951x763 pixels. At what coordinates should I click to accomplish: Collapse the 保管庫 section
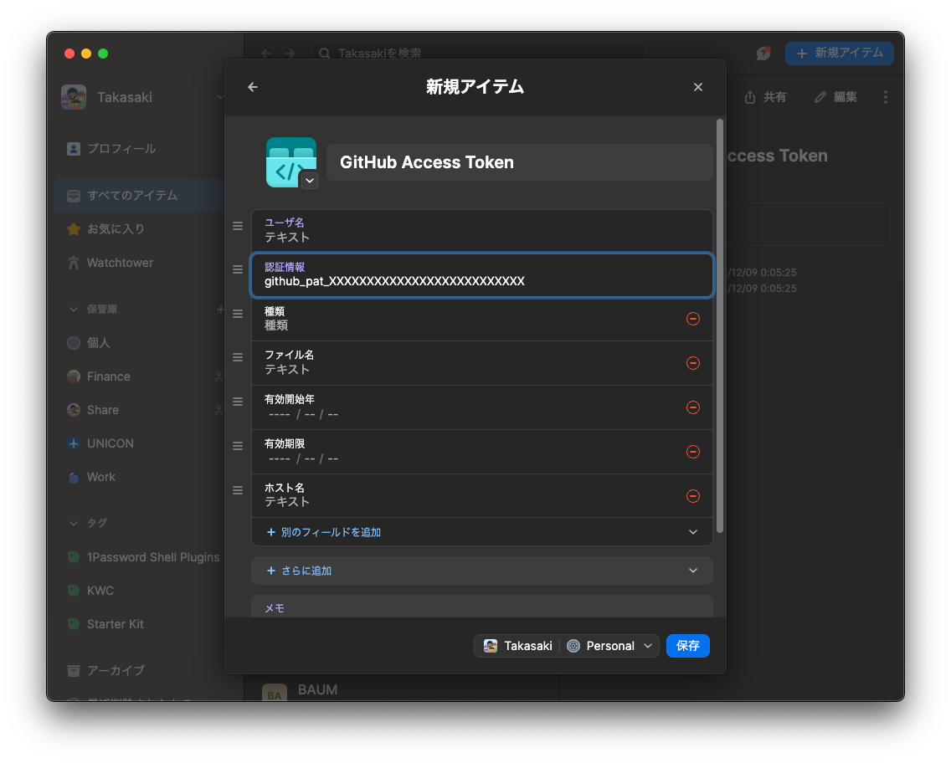click(x=74, y=310)
